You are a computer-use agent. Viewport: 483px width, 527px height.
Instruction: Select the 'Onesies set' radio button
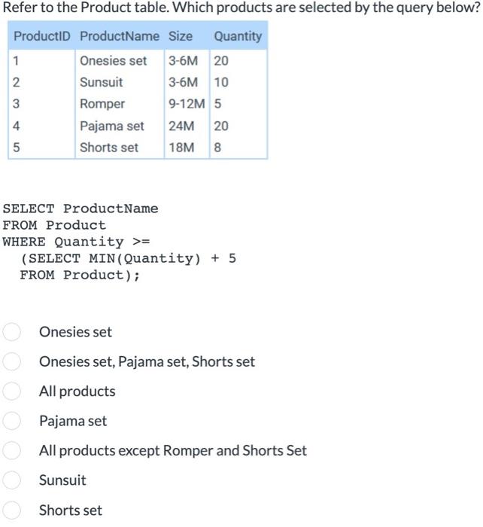tap(11, 332)
